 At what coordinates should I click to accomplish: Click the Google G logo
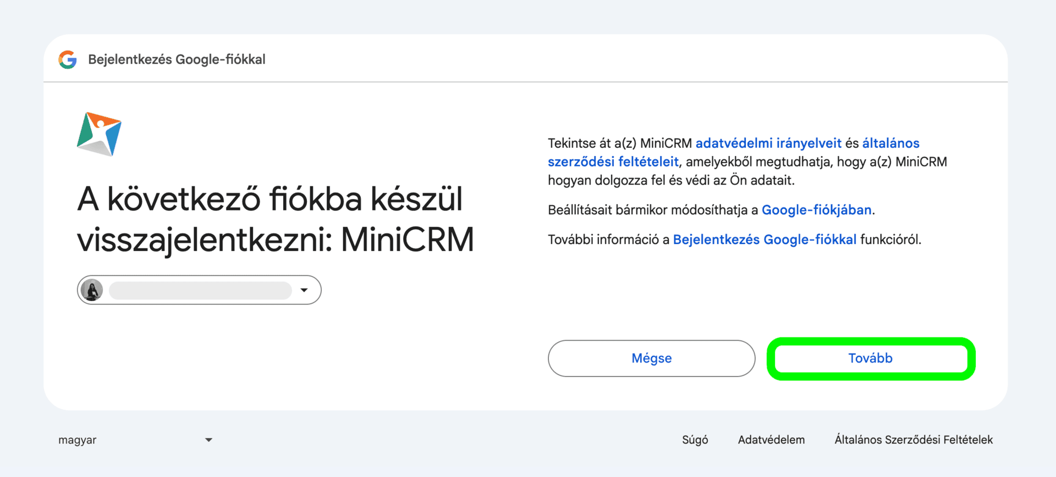pyautogui.click(x=68, y=59)
